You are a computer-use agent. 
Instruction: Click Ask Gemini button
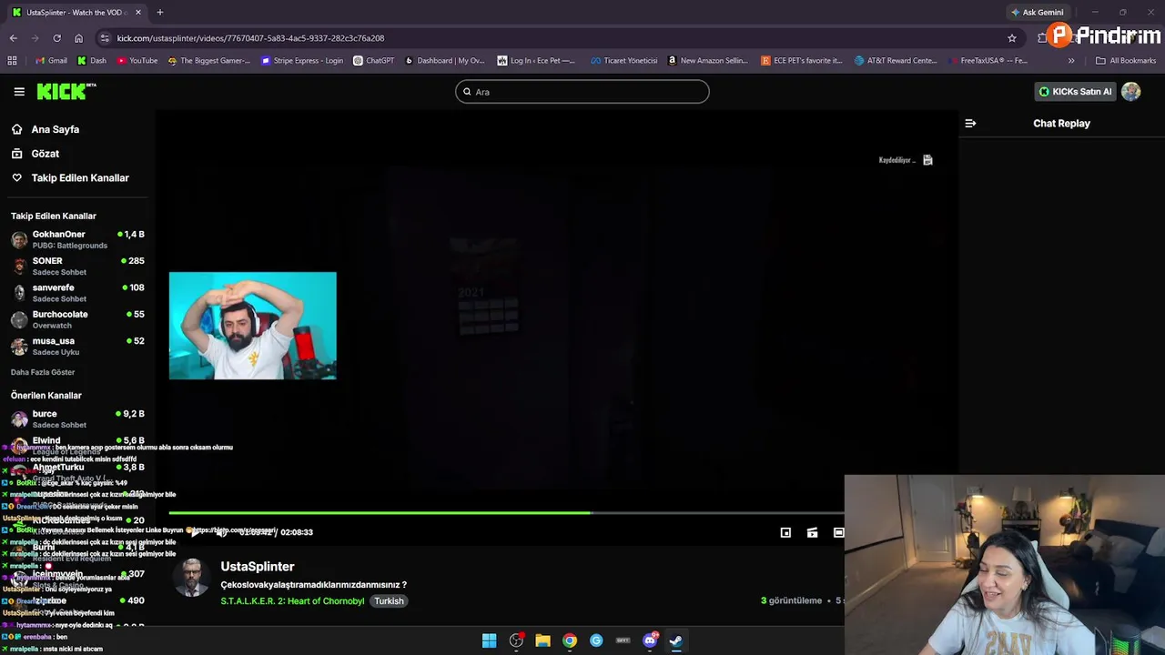coord(1037,13)
